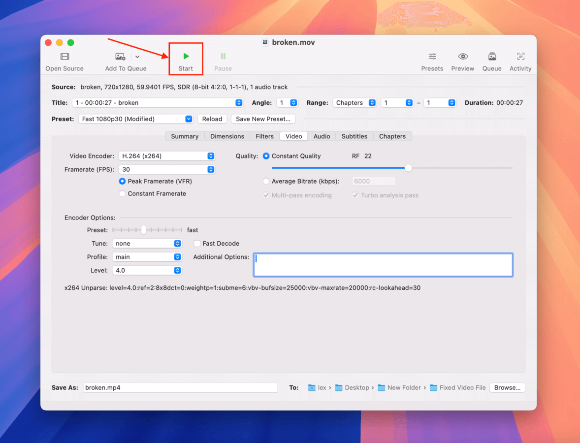Switch to the Dimensions tab

(x=227, y=136)
